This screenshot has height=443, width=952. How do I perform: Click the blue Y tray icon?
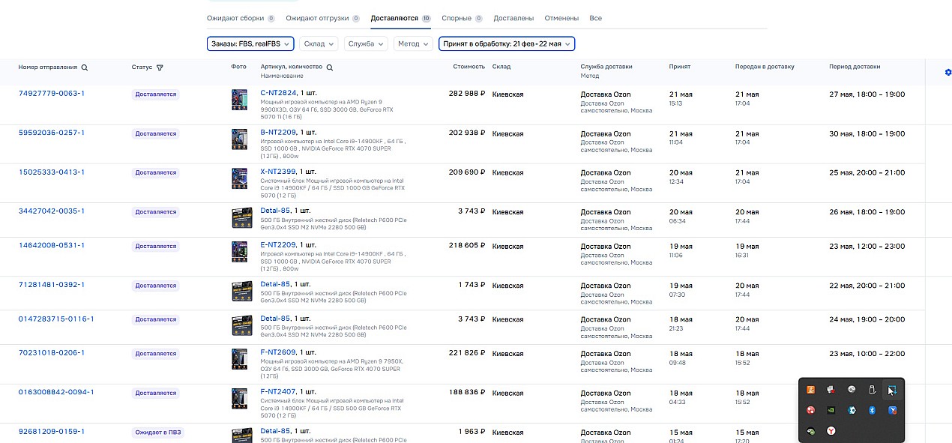[x=893, y=410]
